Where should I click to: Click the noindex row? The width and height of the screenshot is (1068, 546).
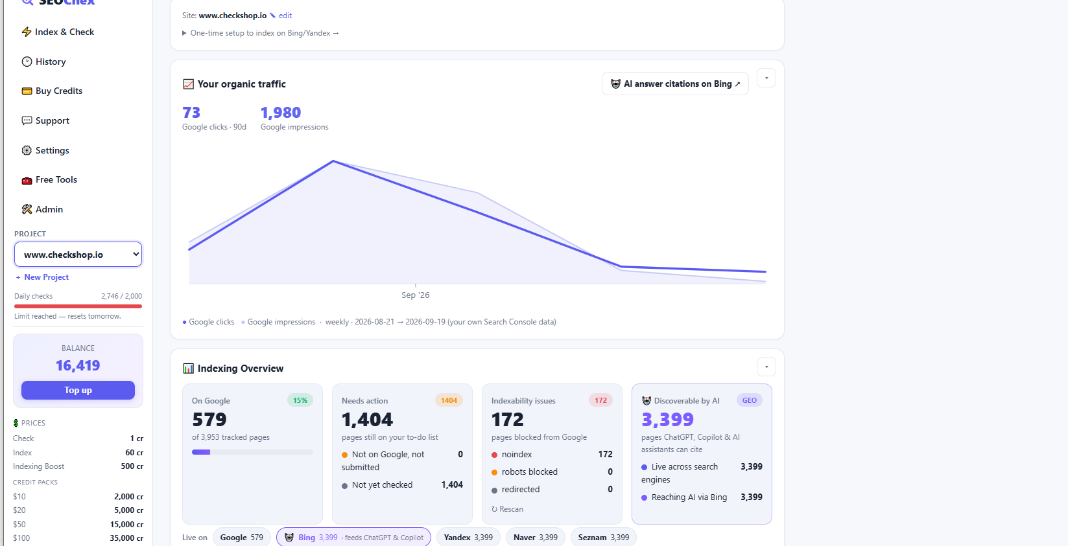[552, 455]
